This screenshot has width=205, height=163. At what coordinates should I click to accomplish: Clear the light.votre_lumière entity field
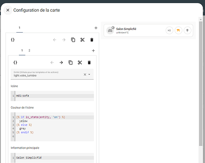(x=85, y=74)
